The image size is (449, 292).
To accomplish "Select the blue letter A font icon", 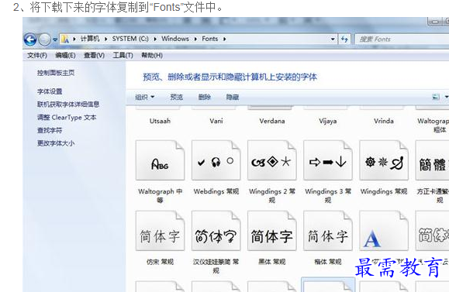I will [384, 231].
